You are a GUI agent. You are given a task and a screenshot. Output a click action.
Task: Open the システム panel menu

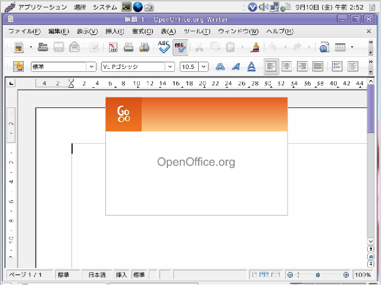click(105, 7)
